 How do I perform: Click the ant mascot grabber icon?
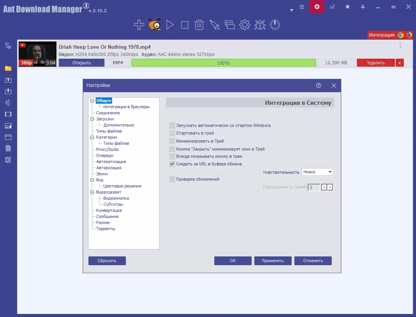[155, 25]
